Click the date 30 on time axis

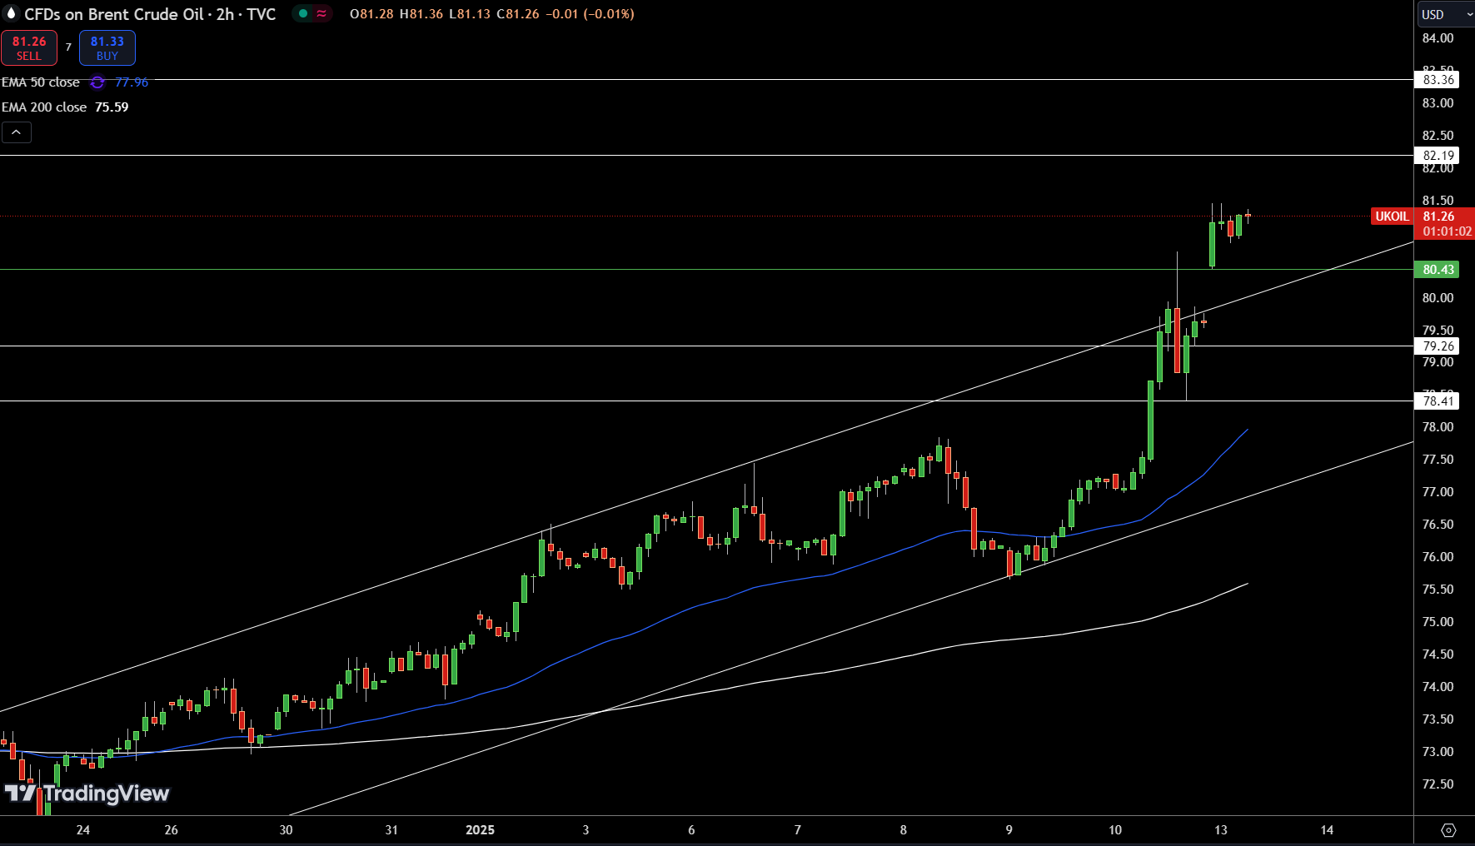[287, 830]
